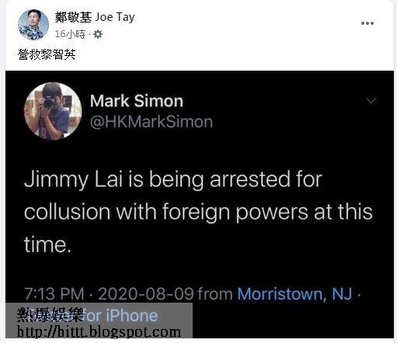Click the Mark Simon display name
This screenshot has height=343, width=397.
coord(137,101)
